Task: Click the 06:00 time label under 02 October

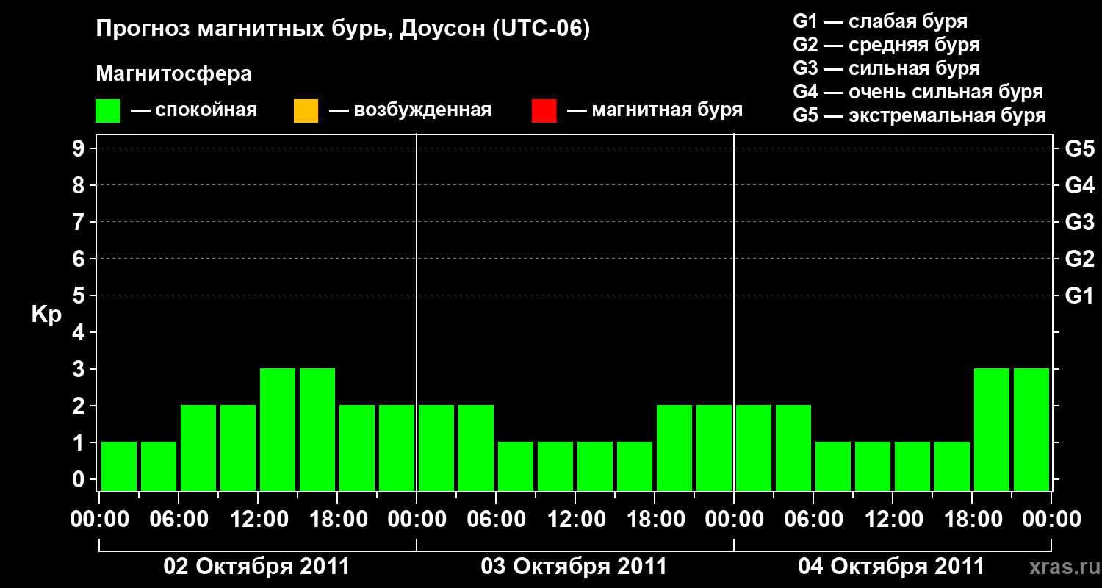Action: (x=179, y=520)
